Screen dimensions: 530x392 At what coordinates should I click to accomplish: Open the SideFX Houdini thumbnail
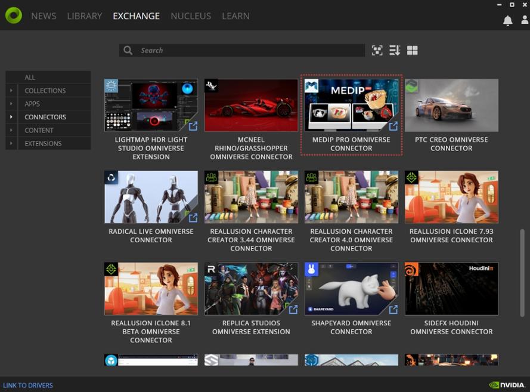point(451,289)
